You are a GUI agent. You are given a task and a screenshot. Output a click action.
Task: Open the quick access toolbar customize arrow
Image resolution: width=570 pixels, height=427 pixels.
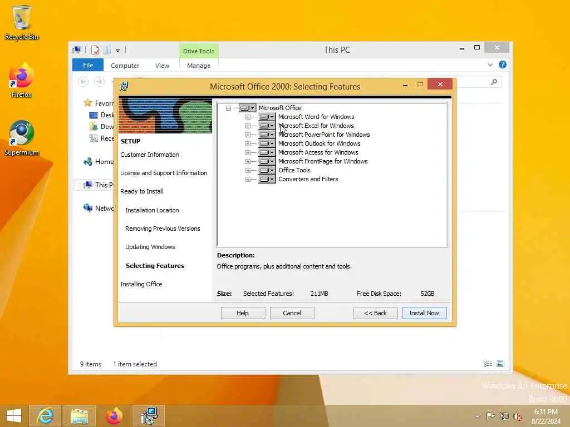(x=118, y=51)
